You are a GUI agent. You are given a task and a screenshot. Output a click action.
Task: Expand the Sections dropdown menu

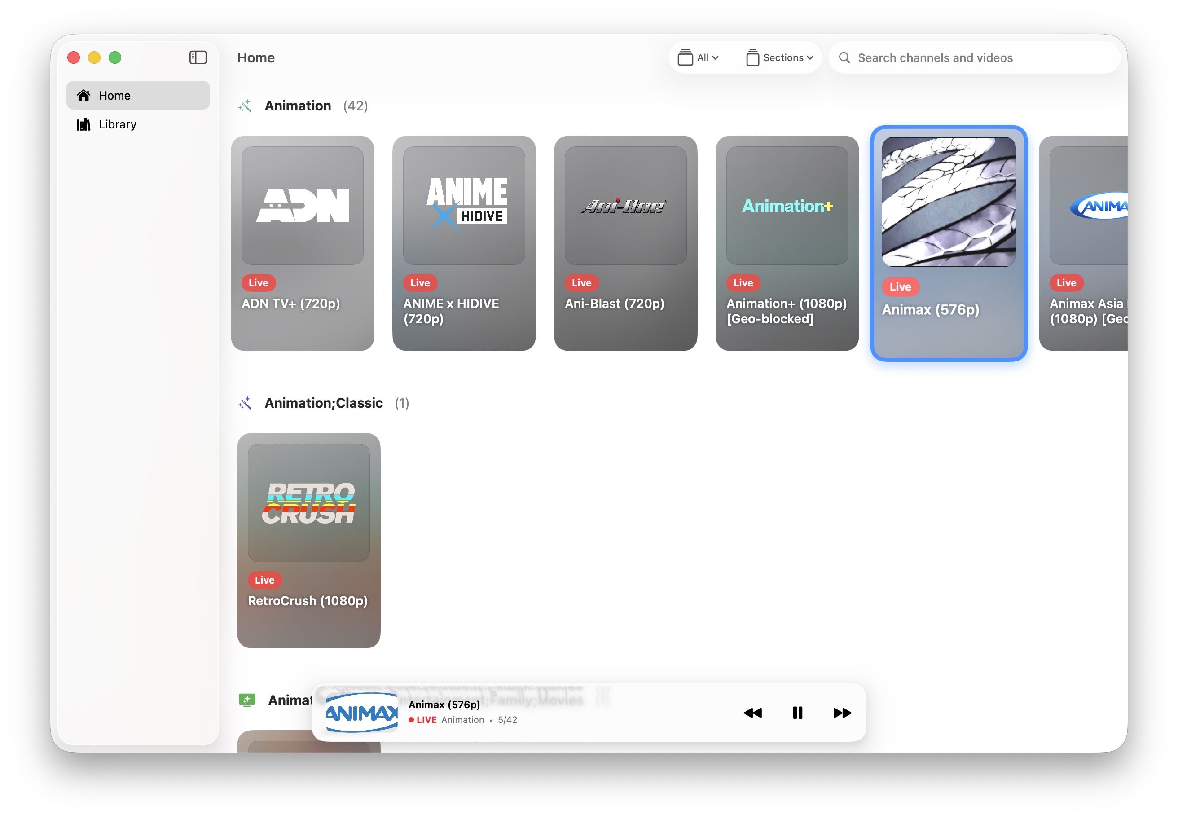pos(779,57)
